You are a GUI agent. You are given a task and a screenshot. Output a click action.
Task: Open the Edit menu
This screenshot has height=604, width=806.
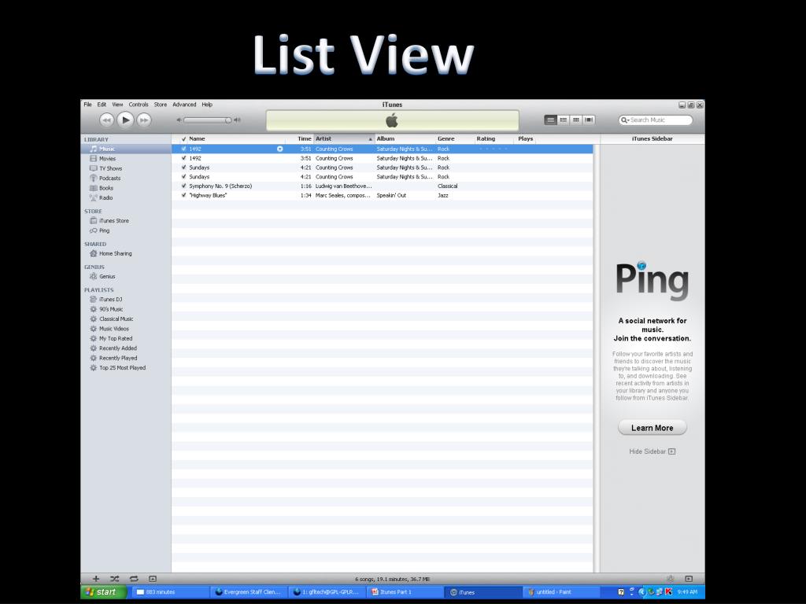(102, 105)
